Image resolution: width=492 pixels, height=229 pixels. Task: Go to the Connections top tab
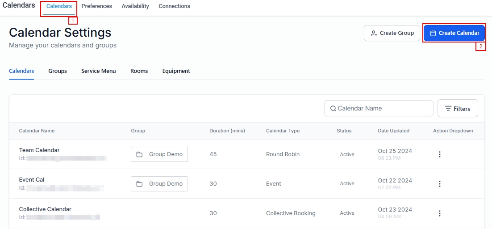point(174,6)
